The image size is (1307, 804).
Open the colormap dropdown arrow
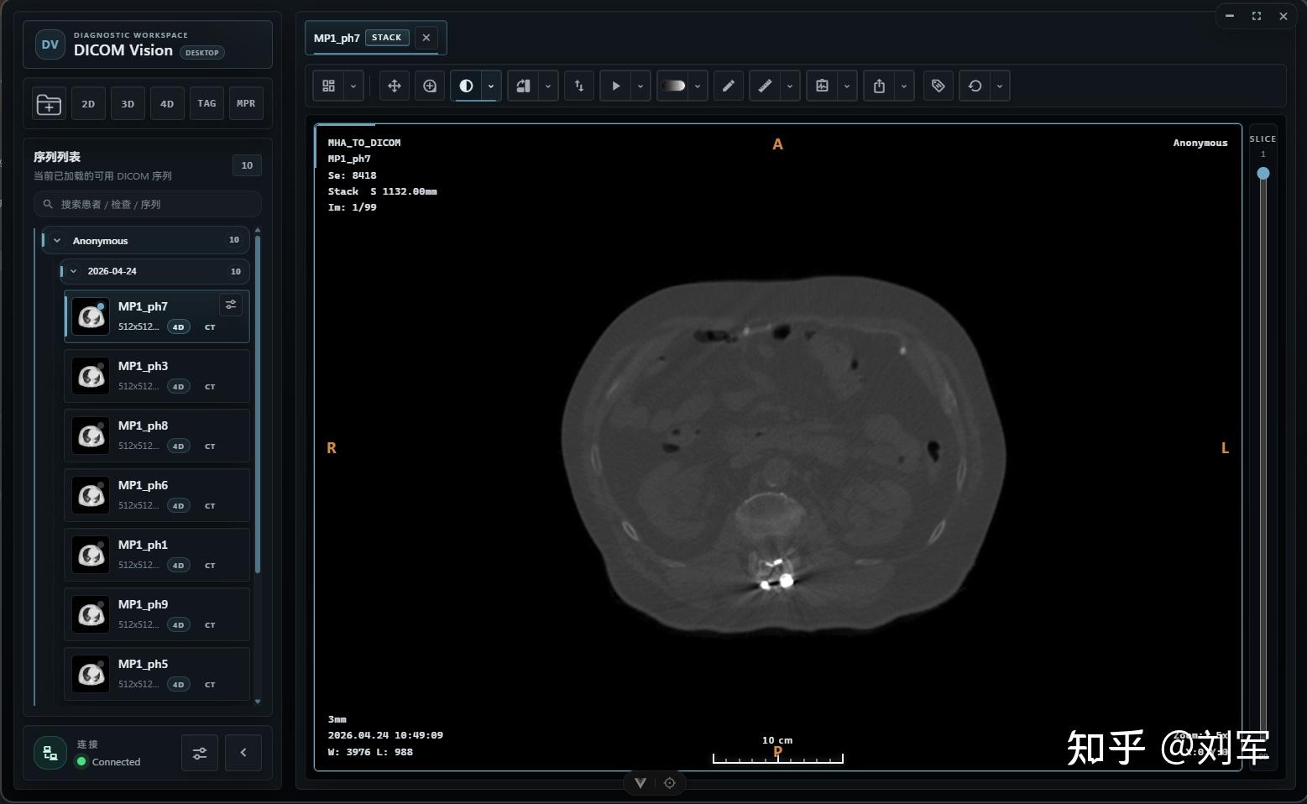[698, 86]
